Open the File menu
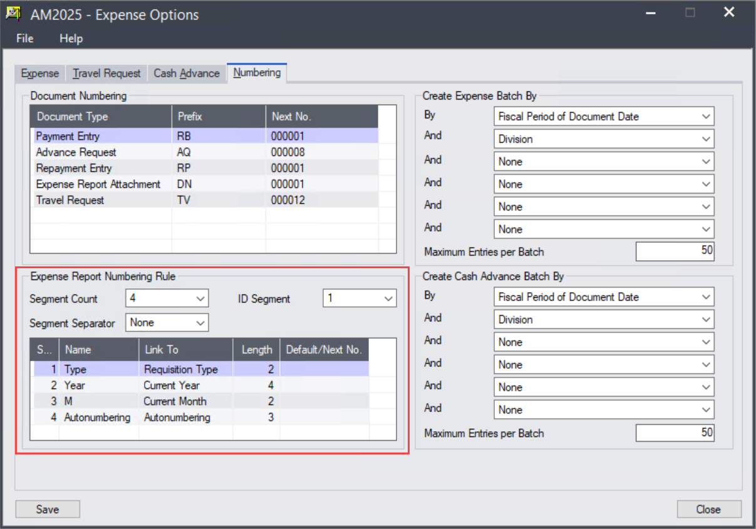This screenshot has width=756, height=529. [x=25, y=38]
